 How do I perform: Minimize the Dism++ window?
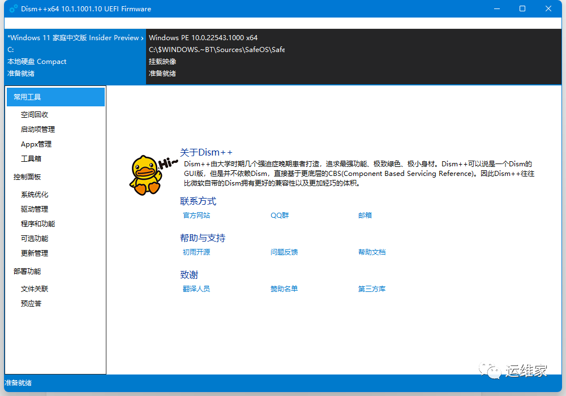tap(497, 8)
